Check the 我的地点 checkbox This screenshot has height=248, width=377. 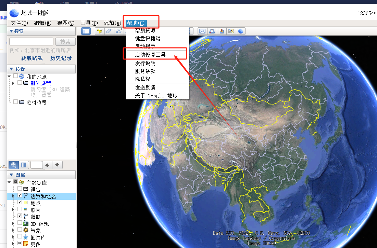[16, 76]
